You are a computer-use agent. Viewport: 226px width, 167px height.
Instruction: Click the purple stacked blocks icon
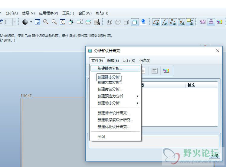click(211, 22)
